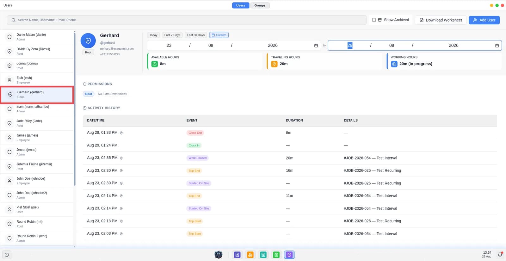Select user John Doe (johndoe)
Image resolution: width=506 pixels, height=261 pixels.
37,181
